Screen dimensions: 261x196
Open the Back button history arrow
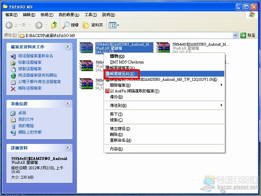[30, 25]
